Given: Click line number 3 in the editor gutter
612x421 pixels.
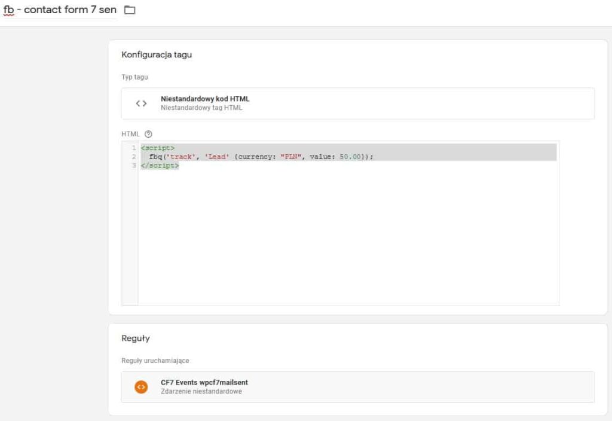Looking at the screenshot, I should tap(134, 166).
